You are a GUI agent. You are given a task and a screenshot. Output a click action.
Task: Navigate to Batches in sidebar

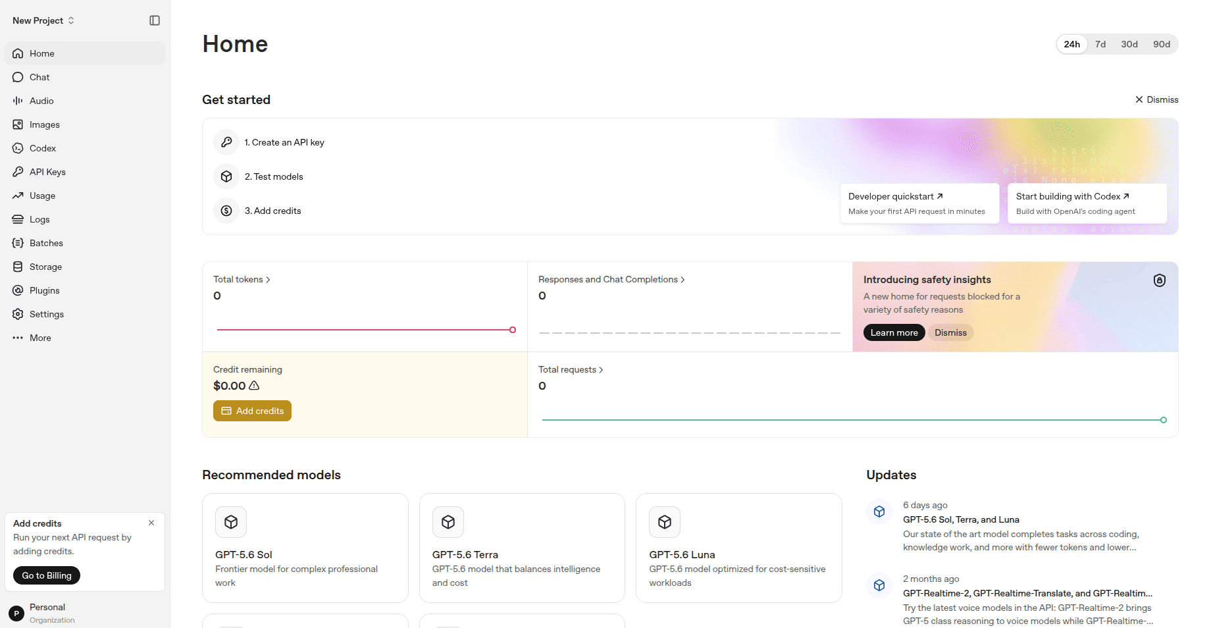point(85,243)
